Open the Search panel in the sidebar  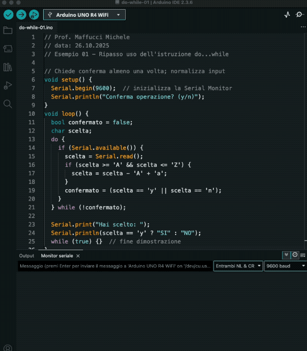pos(8,104)
